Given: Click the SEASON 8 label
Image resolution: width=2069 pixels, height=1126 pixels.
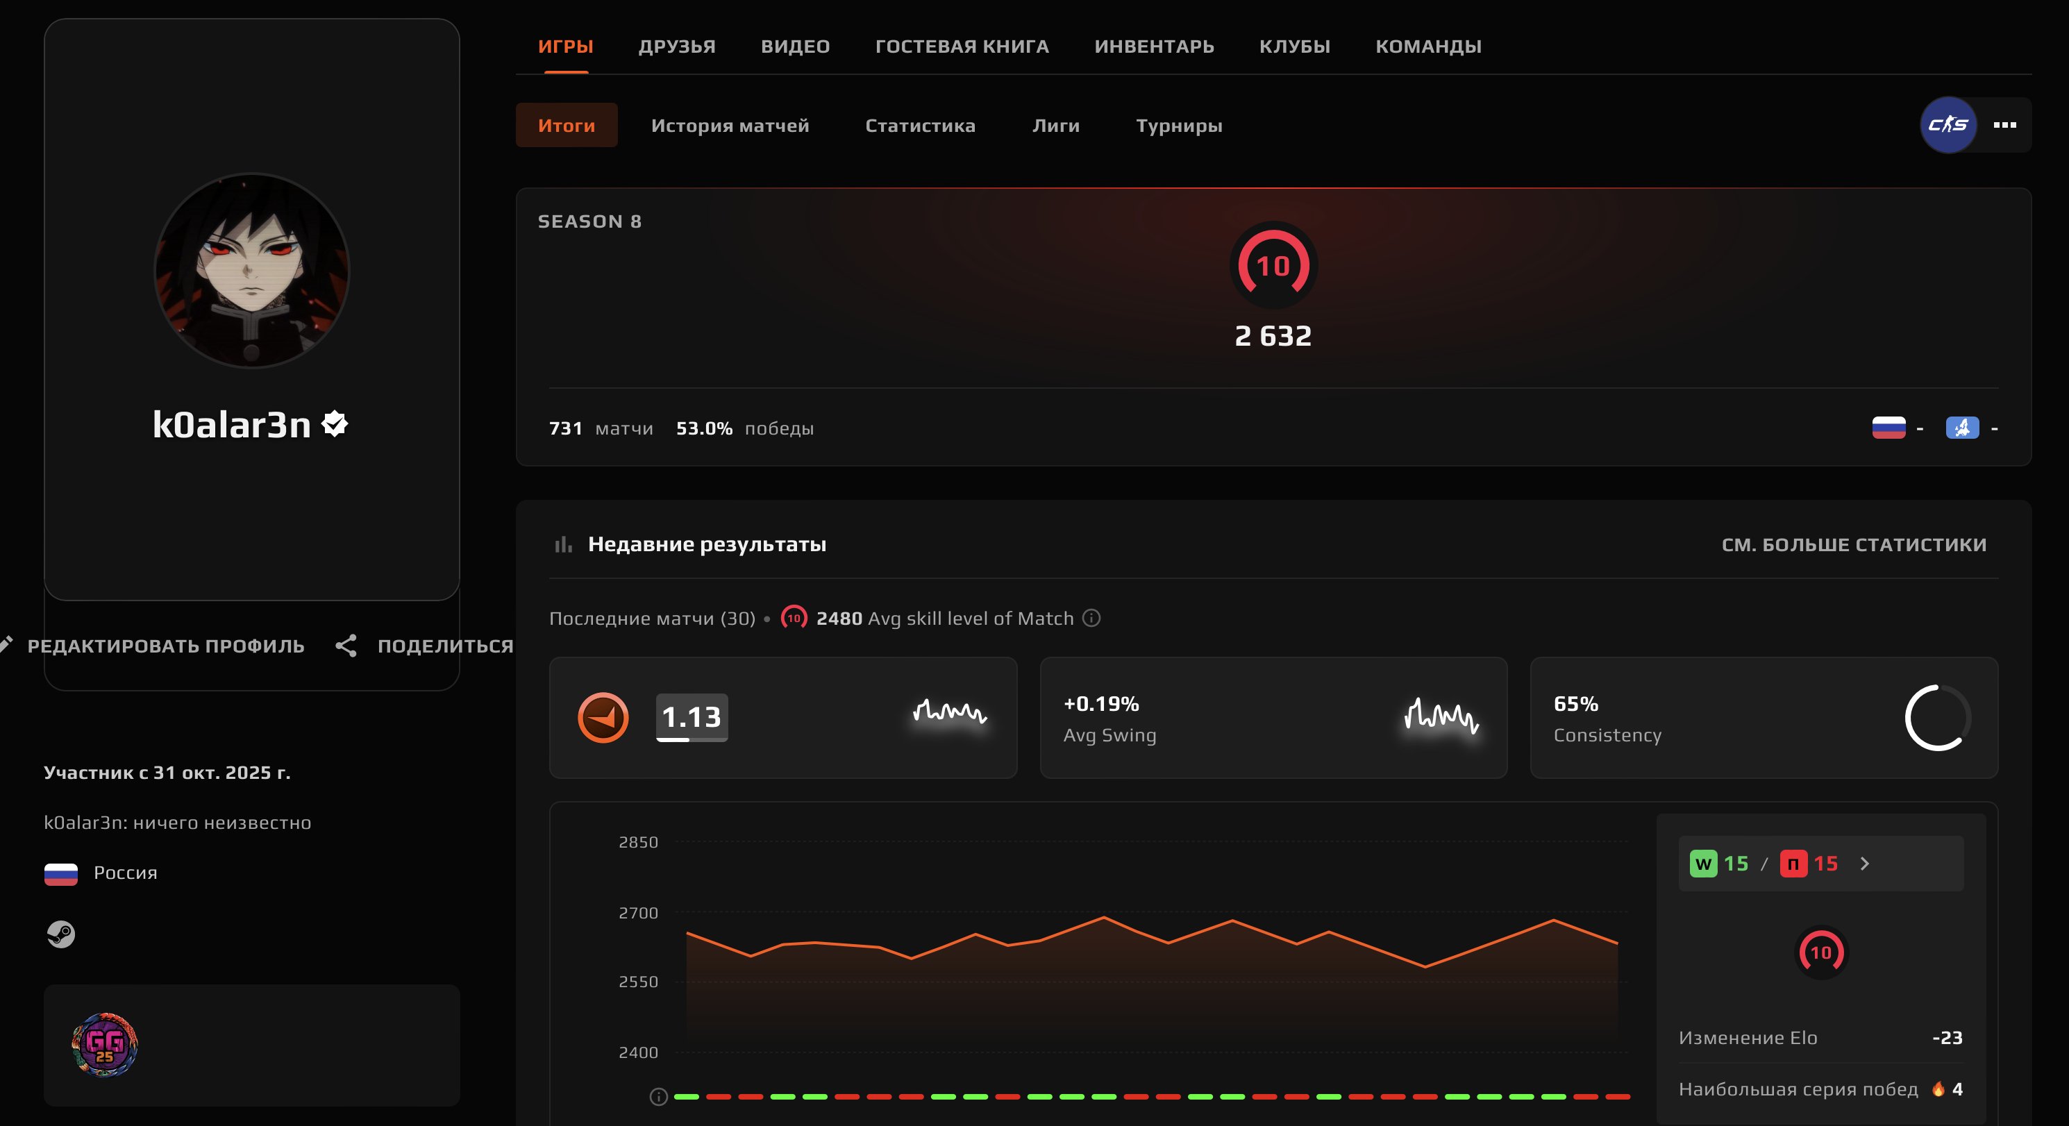Looking at the screenshot, I should 589,221.
